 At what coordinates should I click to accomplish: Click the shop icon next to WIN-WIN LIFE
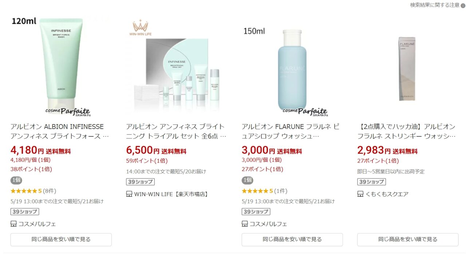click(x=129, y=194)
